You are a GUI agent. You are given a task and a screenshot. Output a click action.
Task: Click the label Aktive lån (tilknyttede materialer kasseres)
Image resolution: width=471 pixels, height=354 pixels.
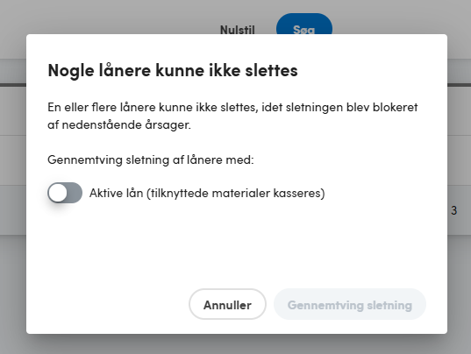[x=207, y=193]
